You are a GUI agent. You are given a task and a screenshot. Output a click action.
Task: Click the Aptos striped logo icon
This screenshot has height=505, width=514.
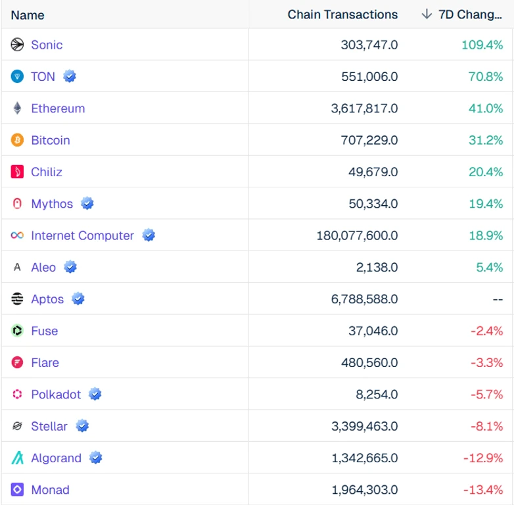tap(17, 299)
